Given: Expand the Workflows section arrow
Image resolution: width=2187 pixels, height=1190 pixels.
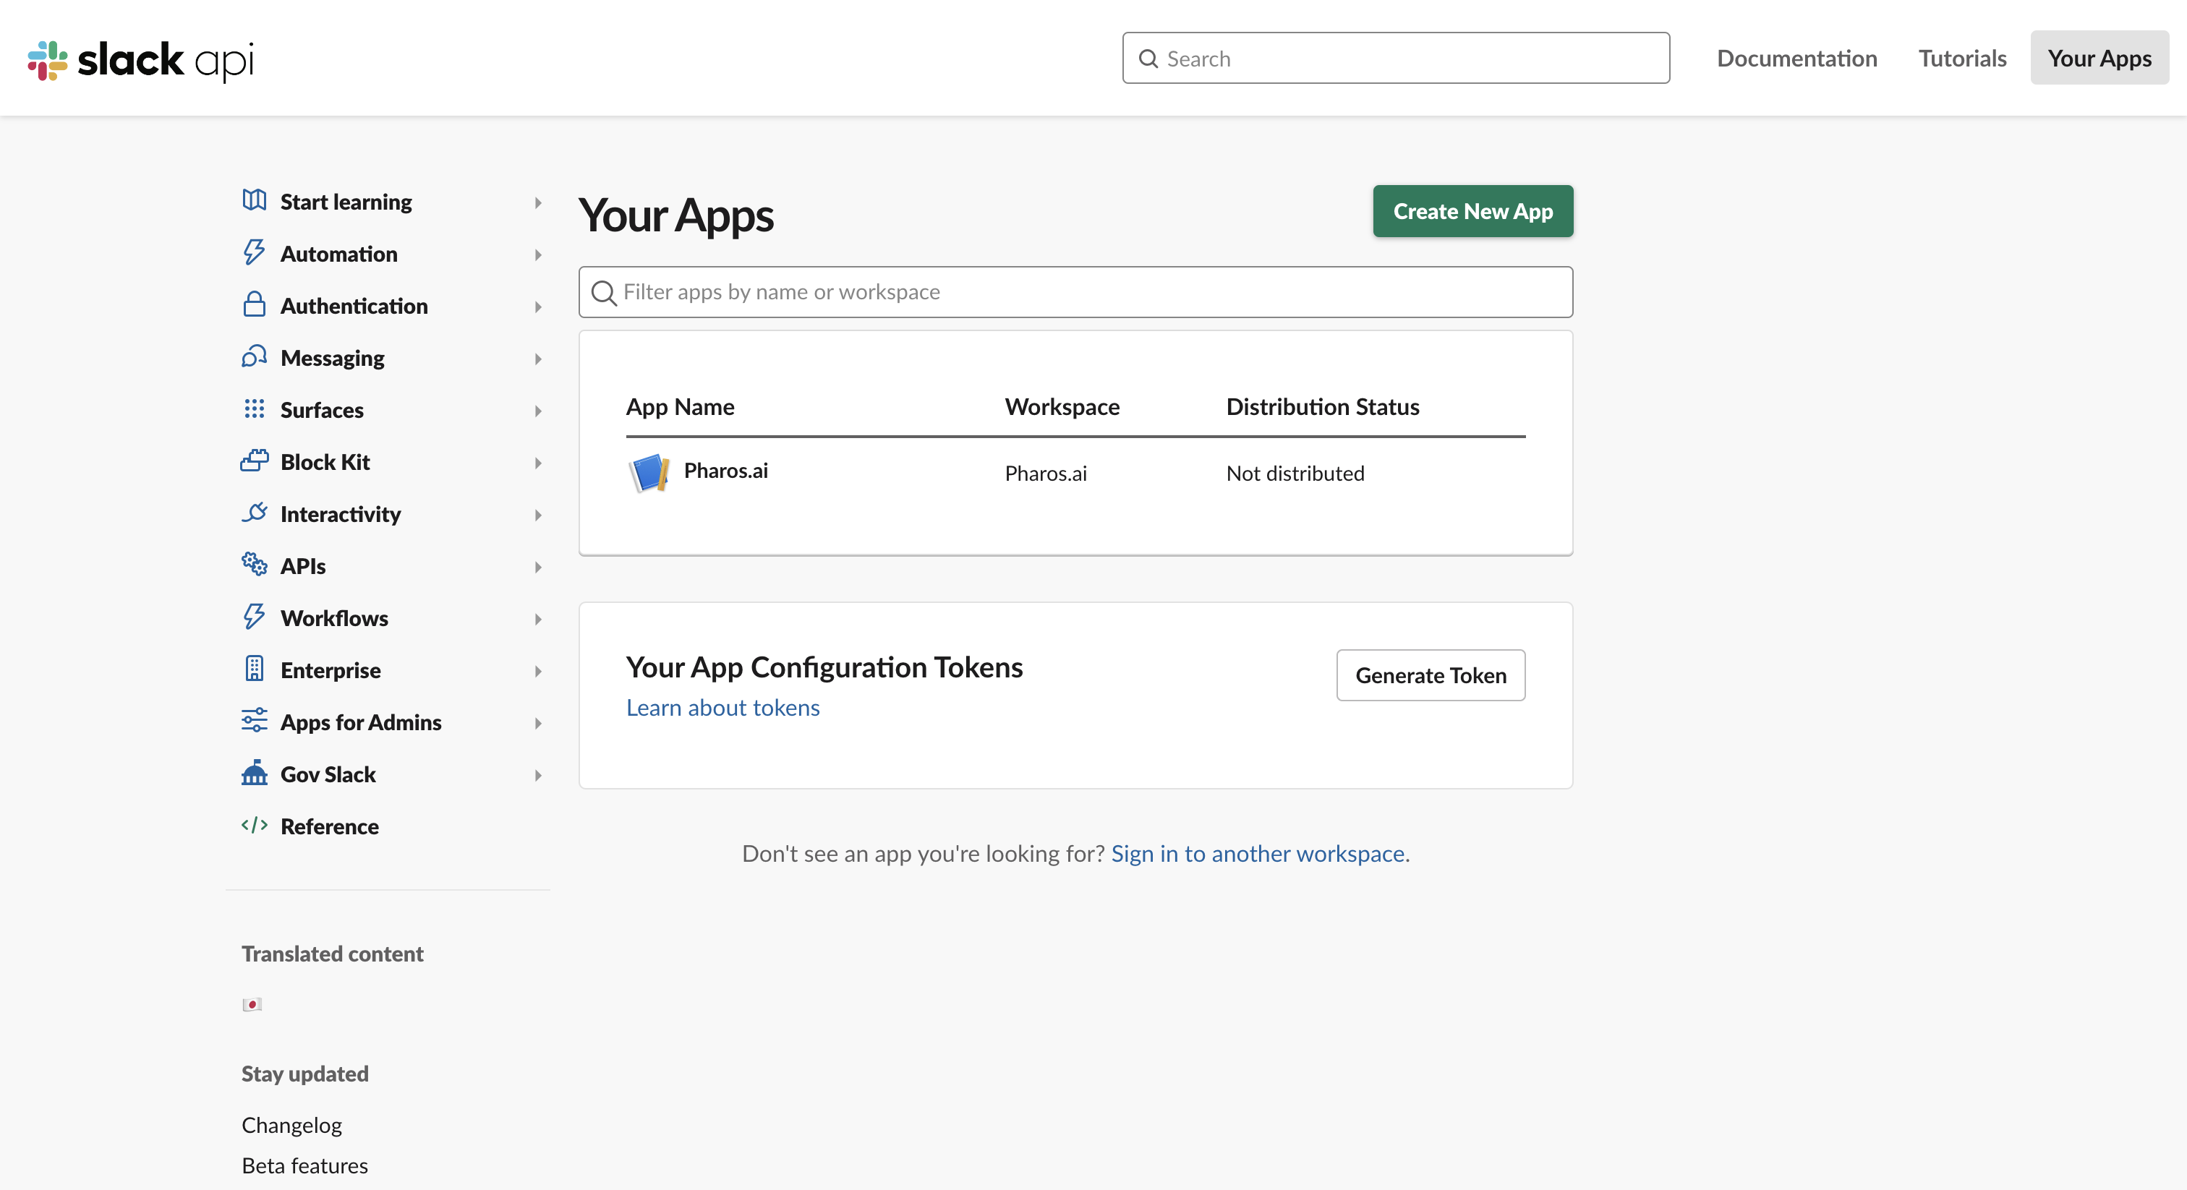Looking at the screenshot, I should coord(537,619).
